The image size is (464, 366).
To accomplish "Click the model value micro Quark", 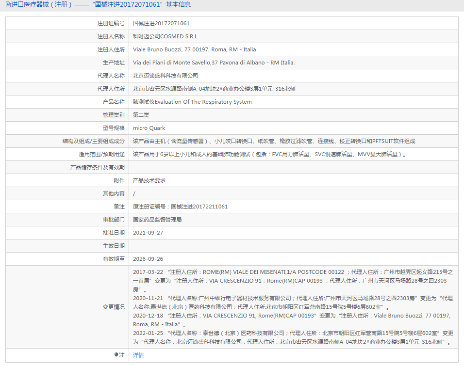I will coord(149,128).
